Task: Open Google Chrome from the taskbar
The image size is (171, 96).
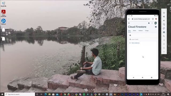Action: pyautogui.click(x=65, y=94)
